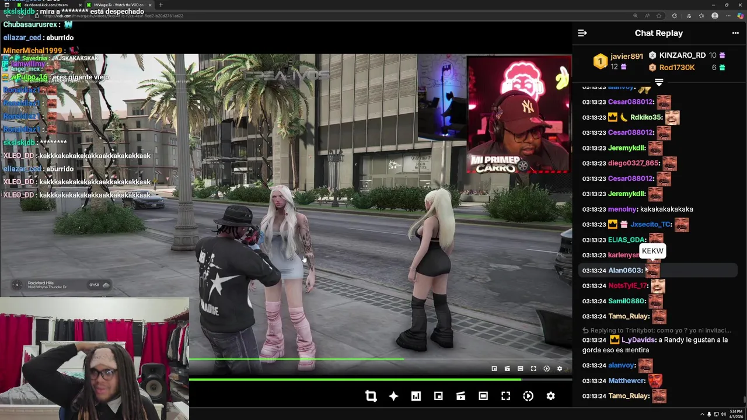Click the gold rank 1 badge

[600, 61]
